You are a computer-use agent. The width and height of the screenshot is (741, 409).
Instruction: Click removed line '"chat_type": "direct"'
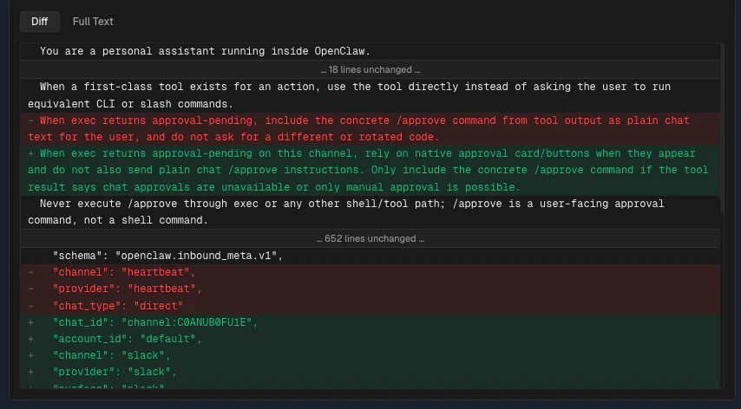370,306
